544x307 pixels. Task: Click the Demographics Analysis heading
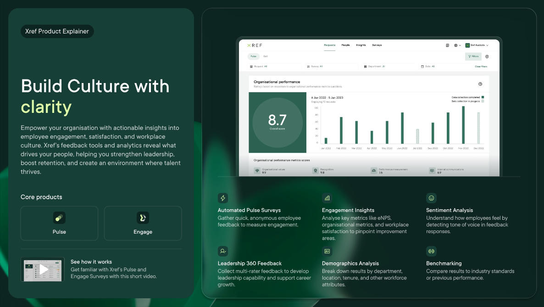click(x=350, y=263)
